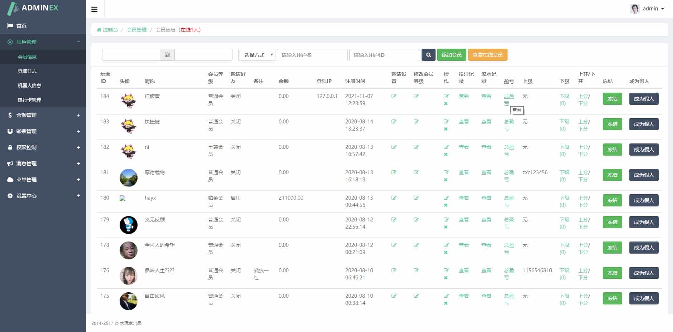Click modify member level icon for user 176
The height and width of the screenshot is (332, 673).
[416, 270]
